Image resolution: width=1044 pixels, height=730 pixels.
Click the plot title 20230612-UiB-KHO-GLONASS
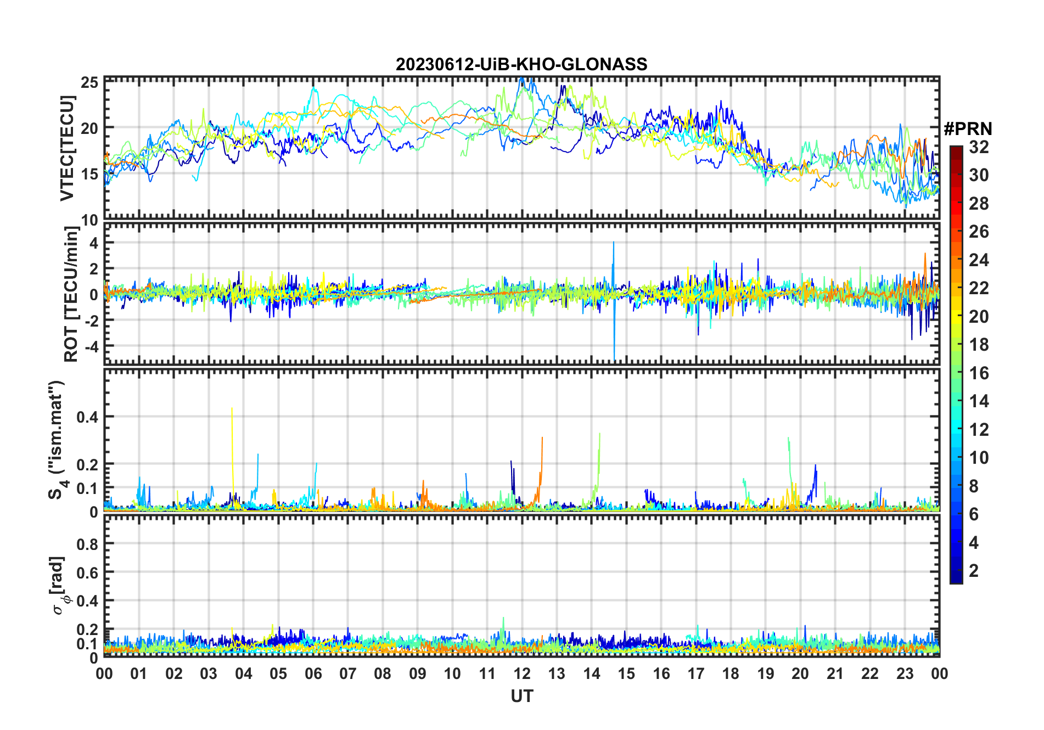point(521,65)
